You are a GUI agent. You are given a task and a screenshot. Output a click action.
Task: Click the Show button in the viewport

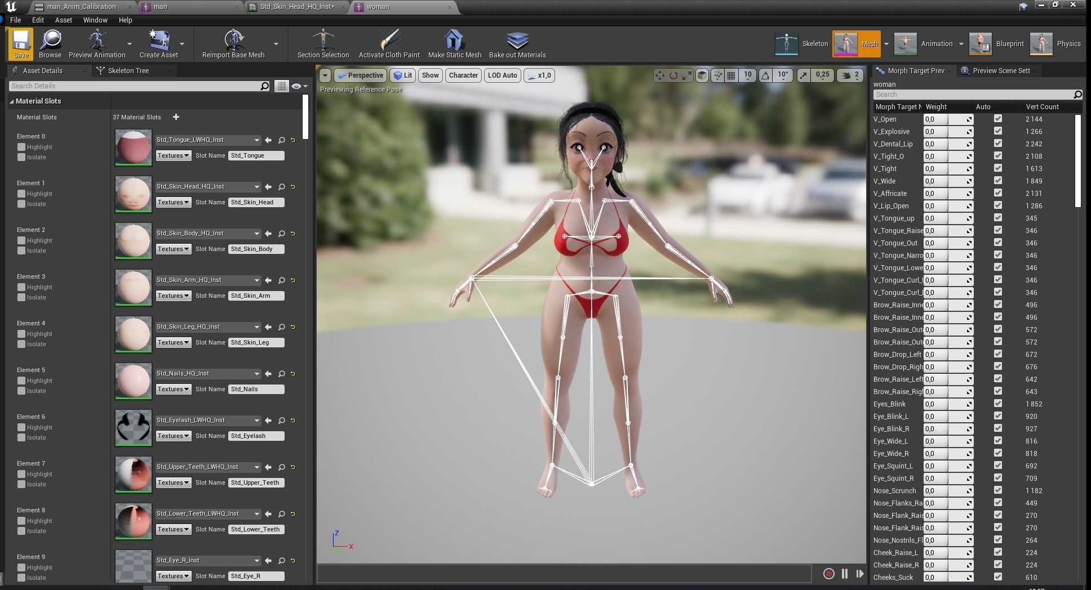(x=430, y=75)
